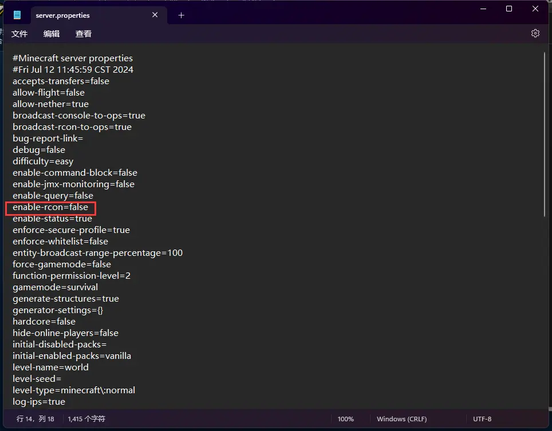Open the 查看 menu
The height and width of the screenshot is (431, 552).
[84, 34]
